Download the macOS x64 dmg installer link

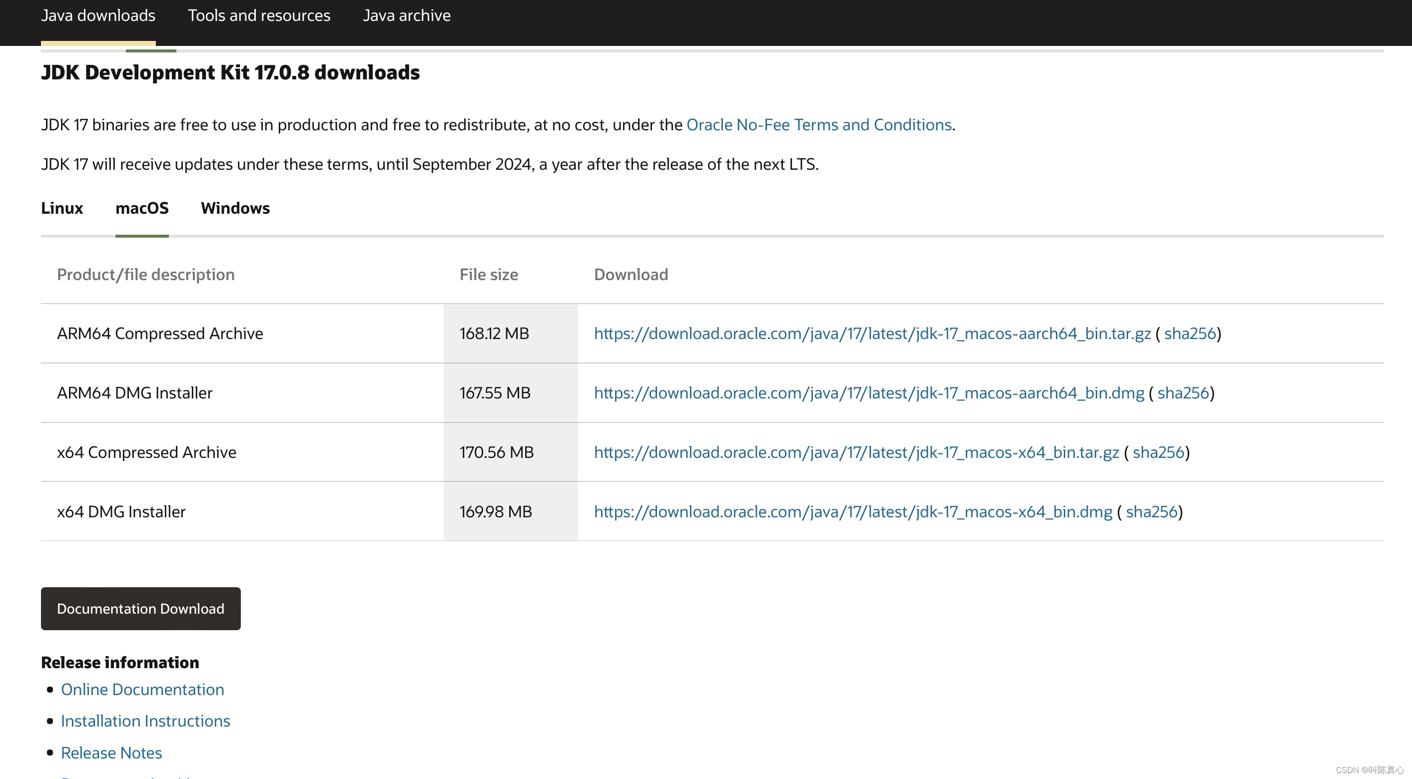click(x=853, y=512)
